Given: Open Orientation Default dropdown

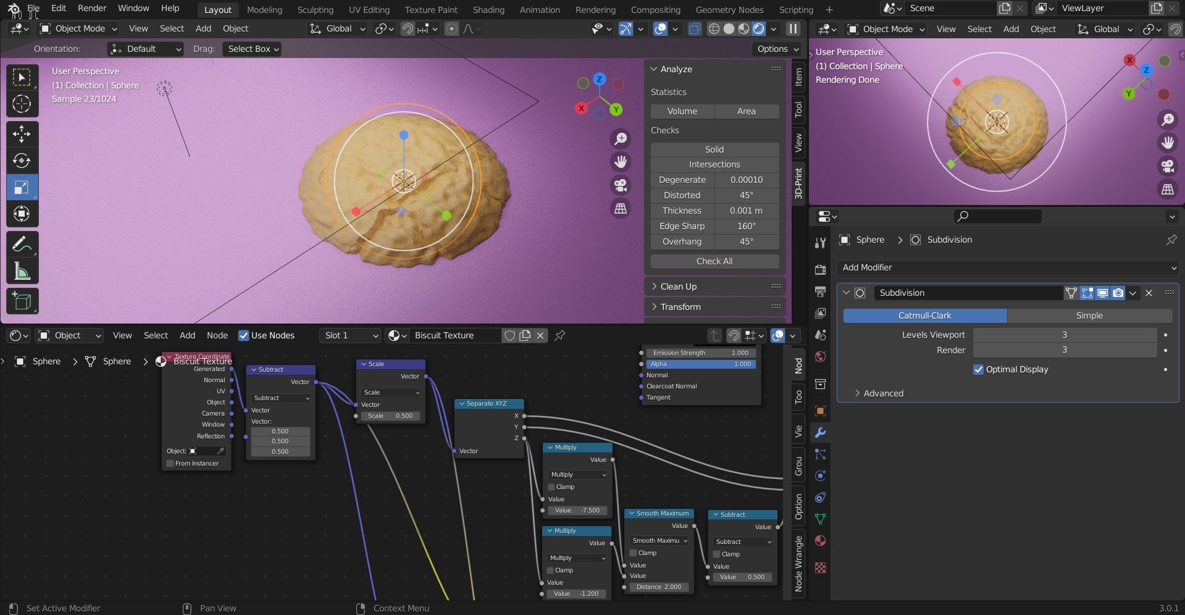Looking at the screenshot, I should [146, 49].
